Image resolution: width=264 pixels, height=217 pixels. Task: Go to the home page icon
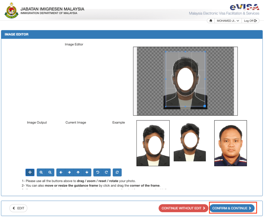211,21
